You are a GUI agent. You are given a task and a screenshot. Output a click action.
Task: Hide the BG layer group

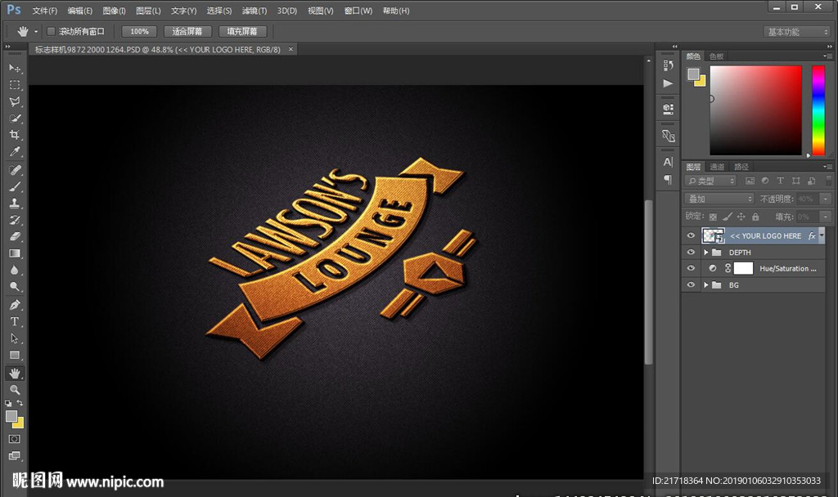point(691,284)
